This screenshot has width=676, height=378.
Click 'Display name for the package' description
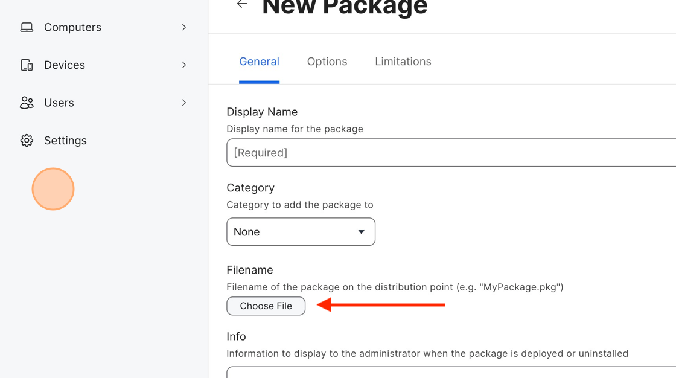[295, 129]
